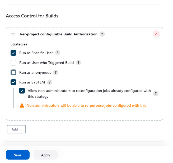The height and width of the screenshot is (163, 173).
Task: Click the non-administrators re-purpose warning text
Action: 86,105
